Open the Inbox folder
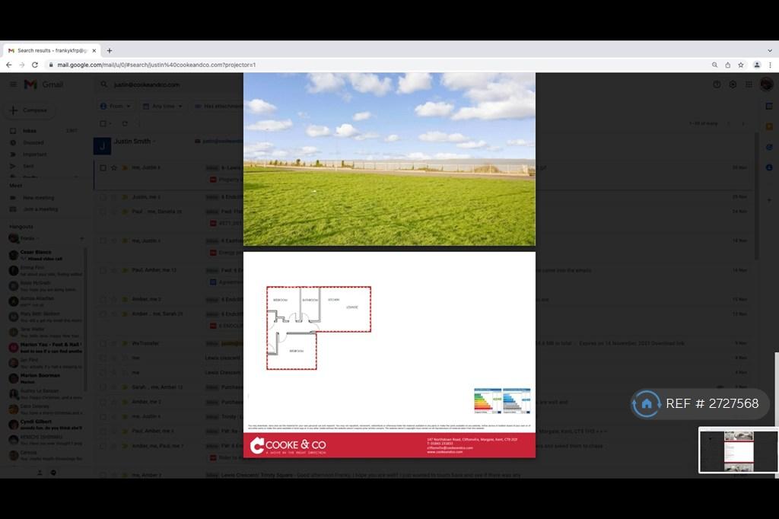 30,131
